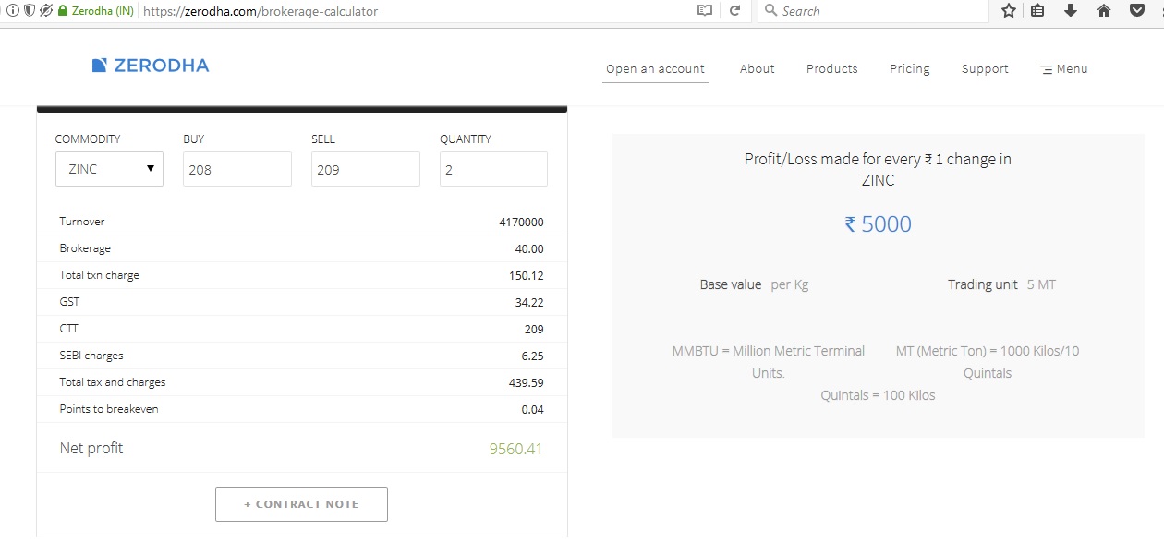1164x555 pixels.
Task: Click the CONTRACT NOTE button
Action: pos(301,504)
